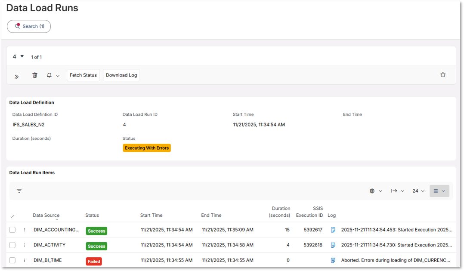Click SSIS Execution ID 5392618
464x271 pixels.
[313, 245]
